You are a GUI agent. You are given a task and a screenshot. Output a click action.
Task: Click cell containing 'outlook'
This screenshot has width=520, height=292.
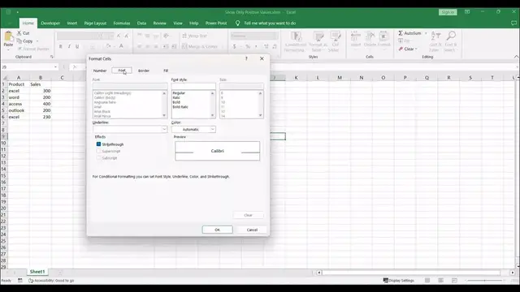tap(19, 110)
